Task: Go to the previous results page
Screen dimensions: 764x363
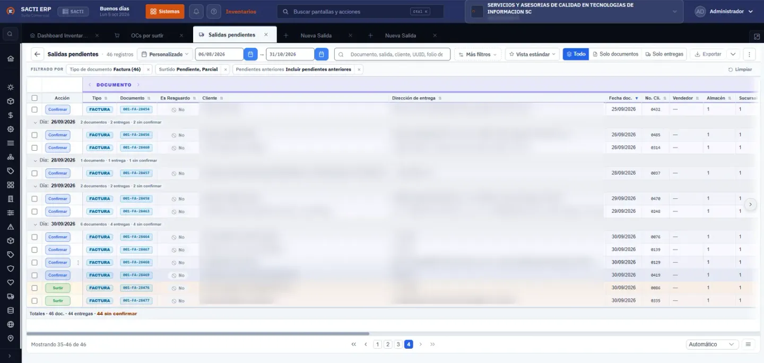Action: [366, 344]
